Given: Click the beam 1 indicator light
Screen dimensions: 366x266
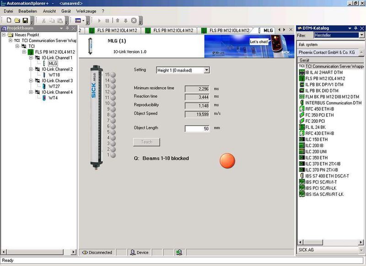Looking at the screenshot, I should (x=113, y=155).
